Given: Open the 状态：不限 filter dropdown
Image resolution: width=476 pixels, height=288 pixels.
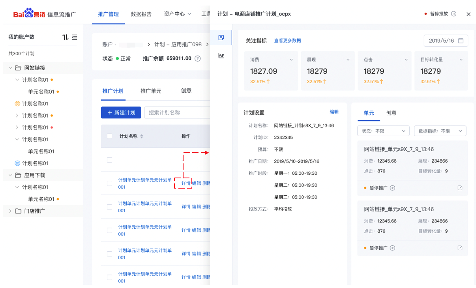Looking at the screenshot, I should pyautogui.click(x=383, y=131).
